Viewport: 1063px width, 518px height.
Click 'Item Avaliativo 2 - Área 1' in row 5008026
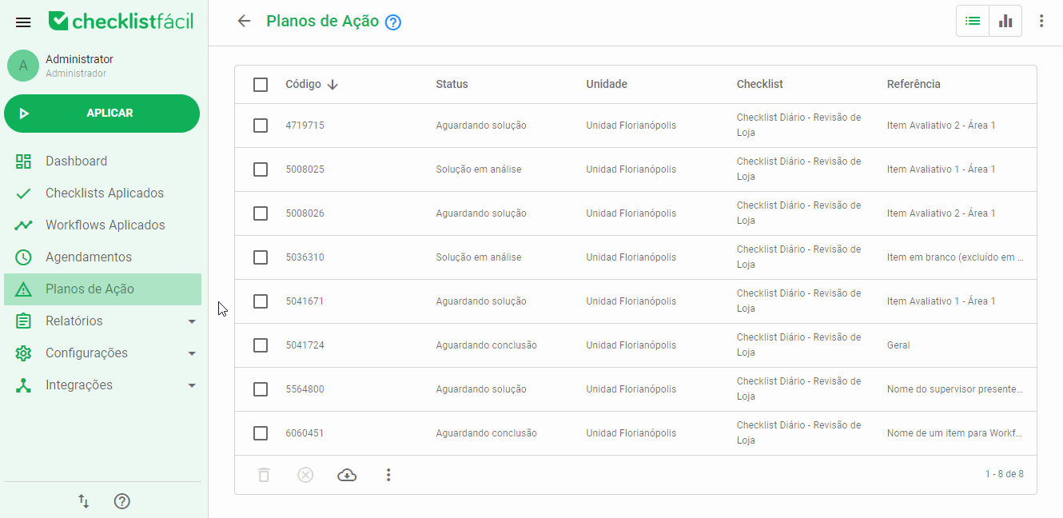pos(941,213)
